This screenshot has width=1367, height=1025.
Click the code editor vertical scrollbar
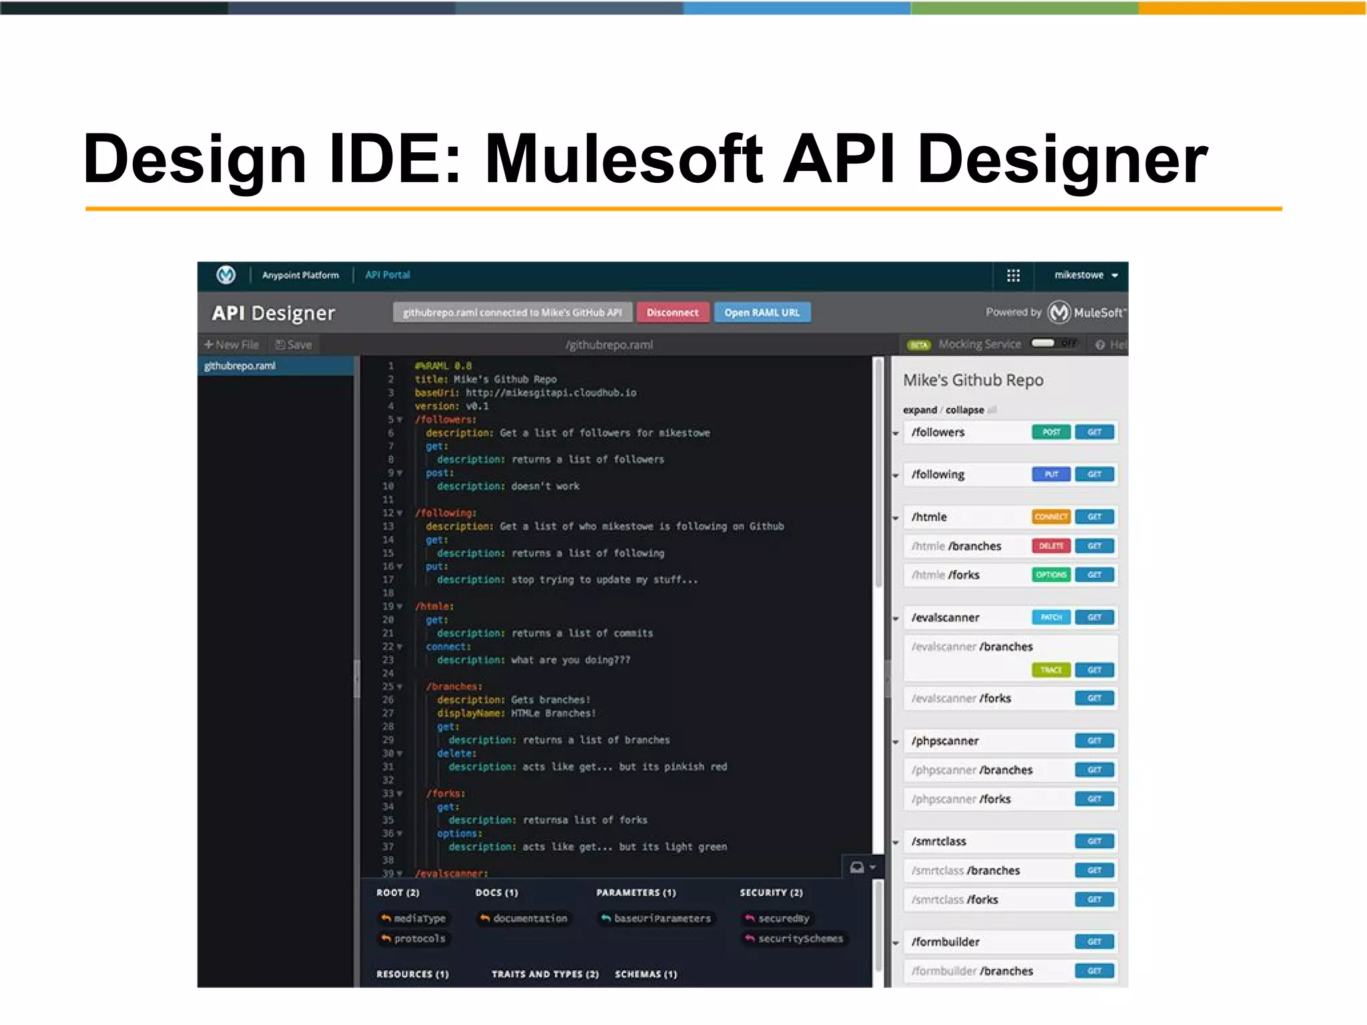click(878, 472)
